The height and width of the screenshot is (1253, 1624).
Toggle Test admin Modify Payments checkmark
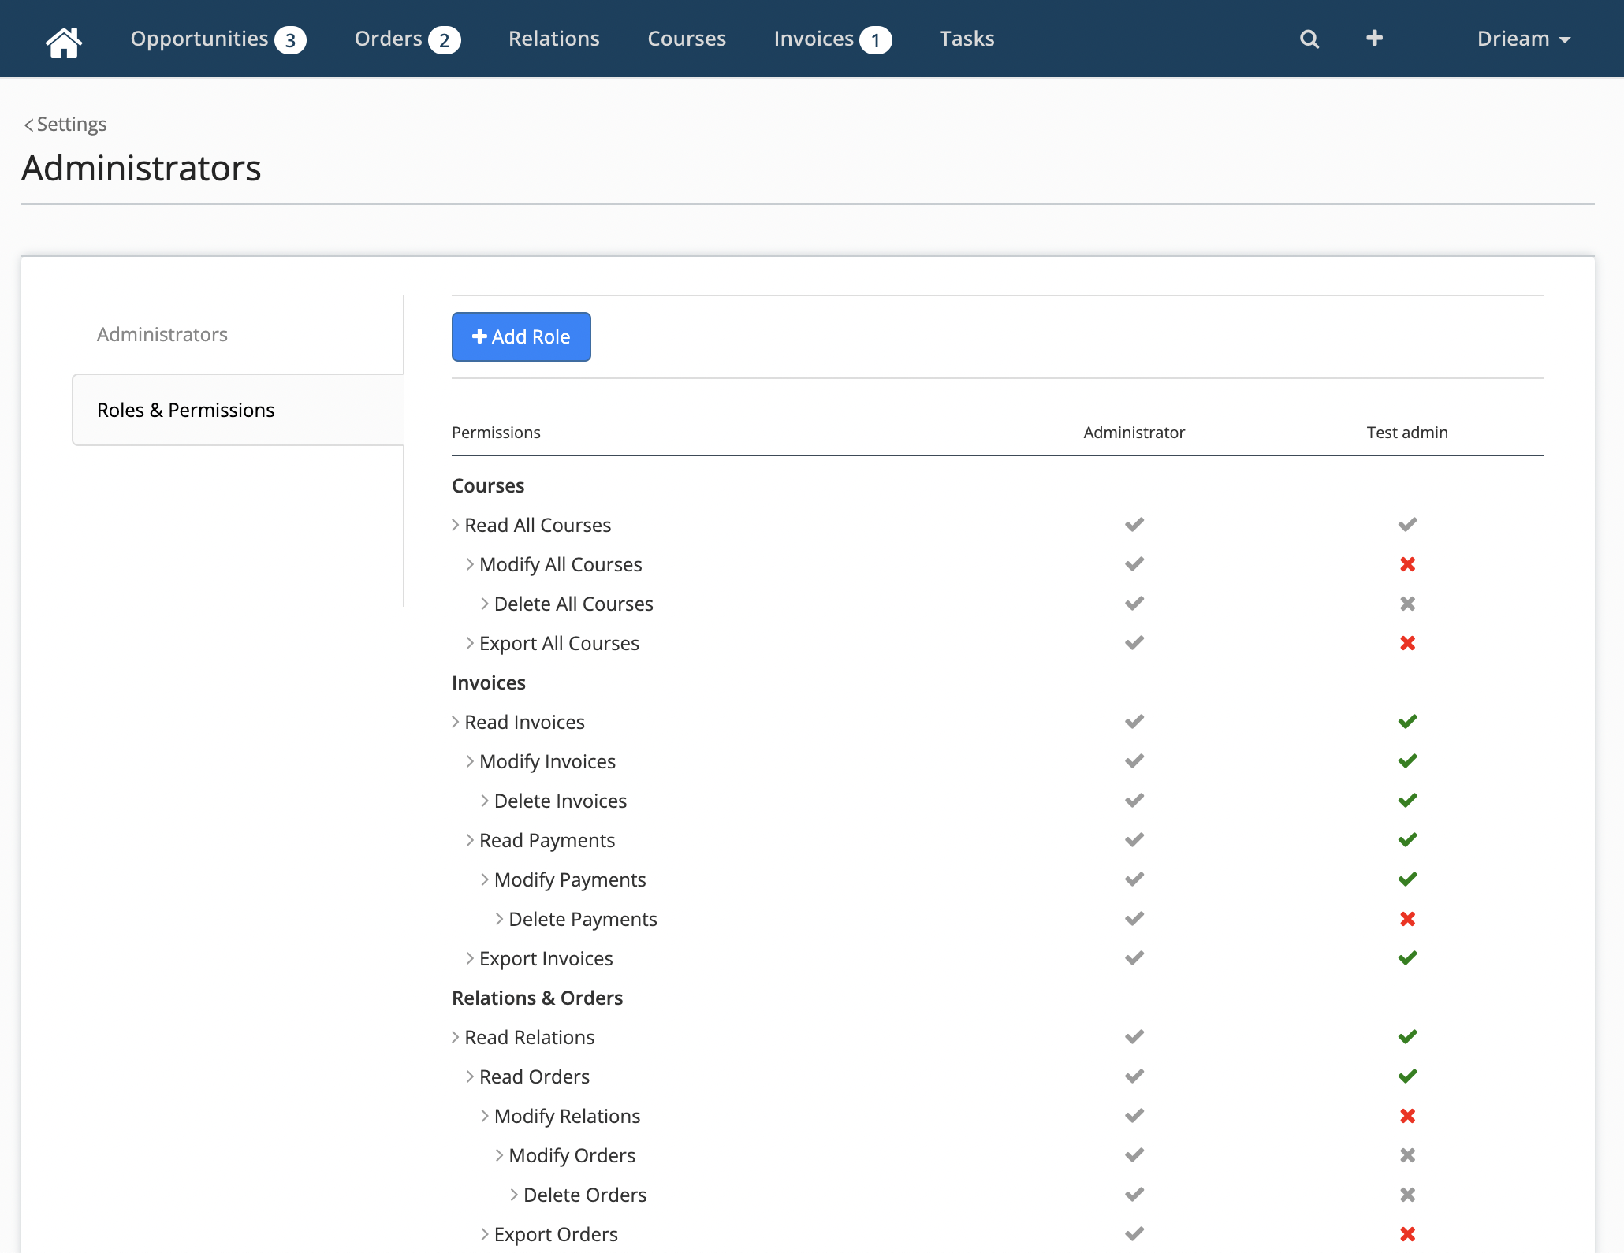click(x=1407, y=879)
